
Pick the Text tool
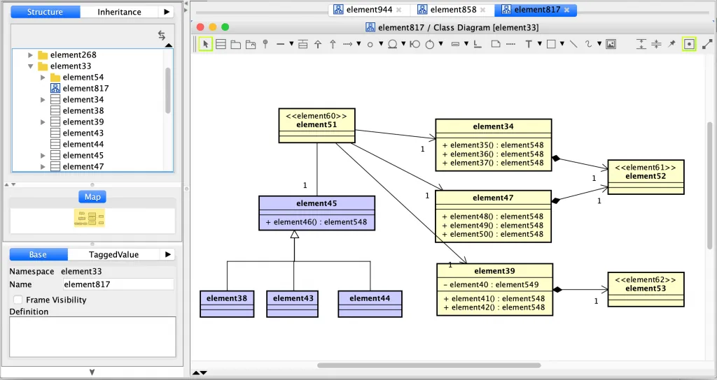(x=529, y=44)
